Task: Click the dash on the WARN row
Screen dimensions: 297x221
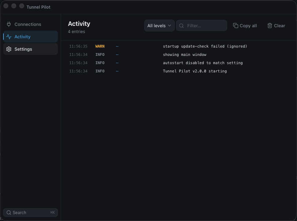Action: [117, 46]
